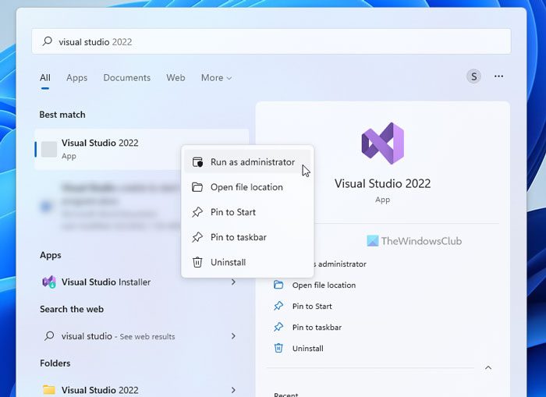Screen dimensions: 546x397
Task: Collapse preview actions with the up chevron
Action: click(488, 367)
